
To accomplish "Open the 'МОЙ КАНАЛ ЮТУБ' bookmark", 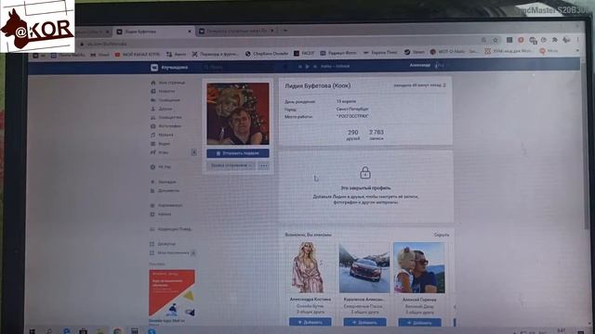I will point(138,55).
